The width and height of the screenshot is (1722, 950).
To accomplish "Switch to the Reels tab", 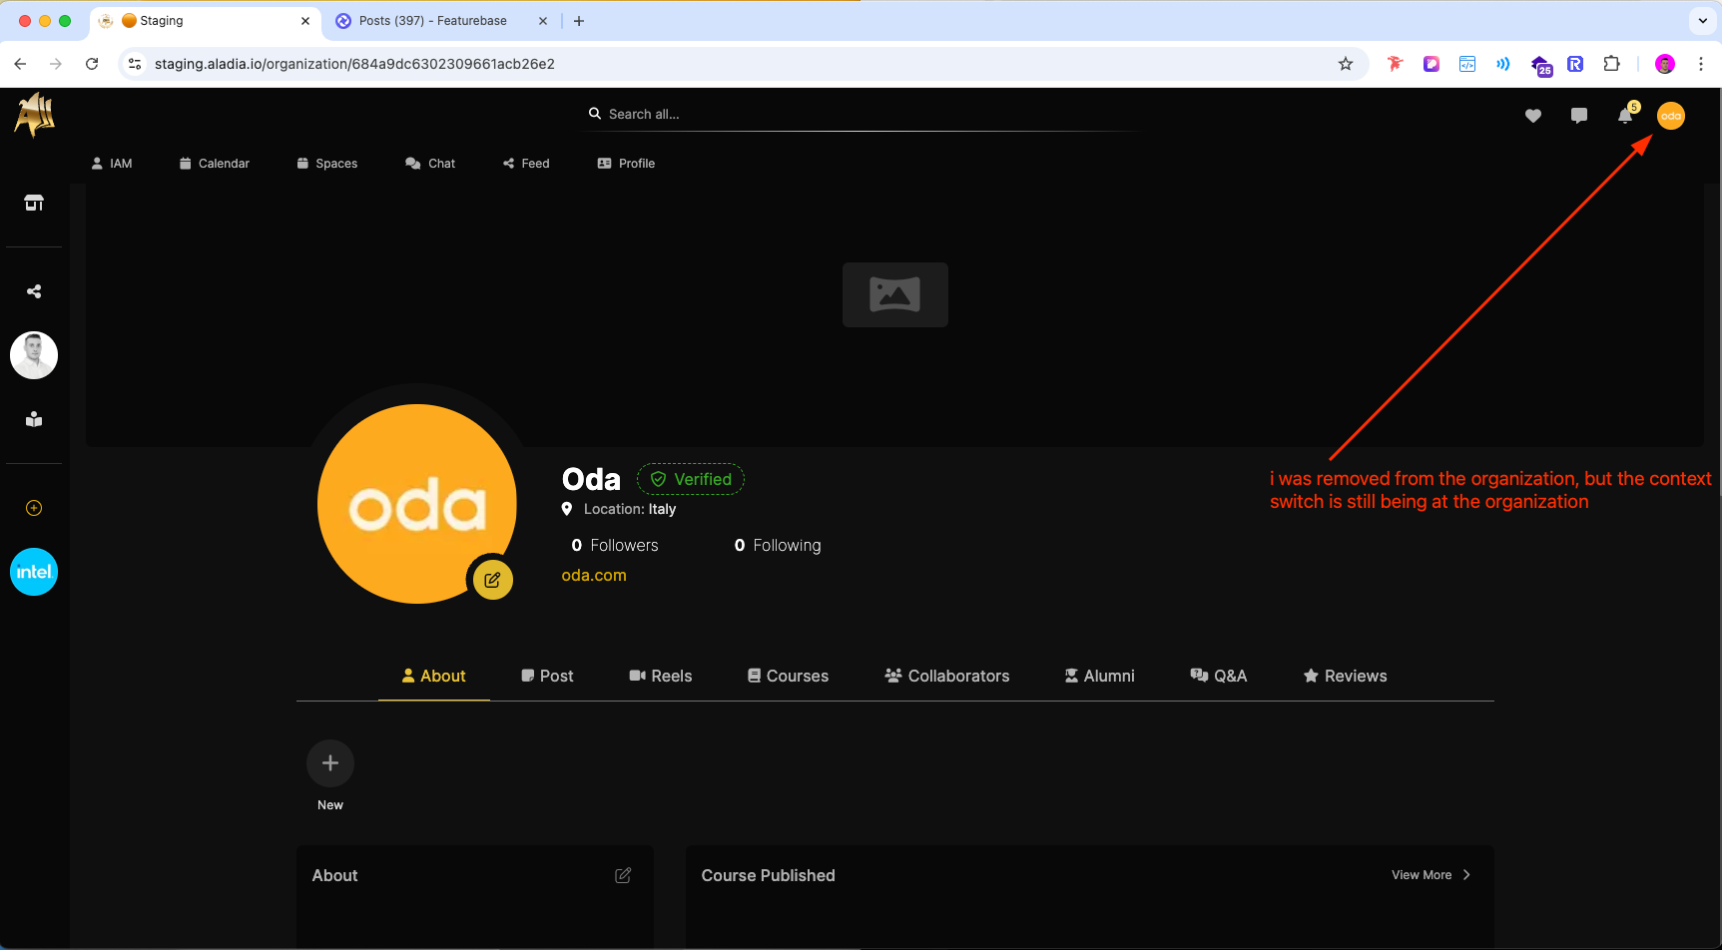I will pyautogui.click(x=661, y=676).
